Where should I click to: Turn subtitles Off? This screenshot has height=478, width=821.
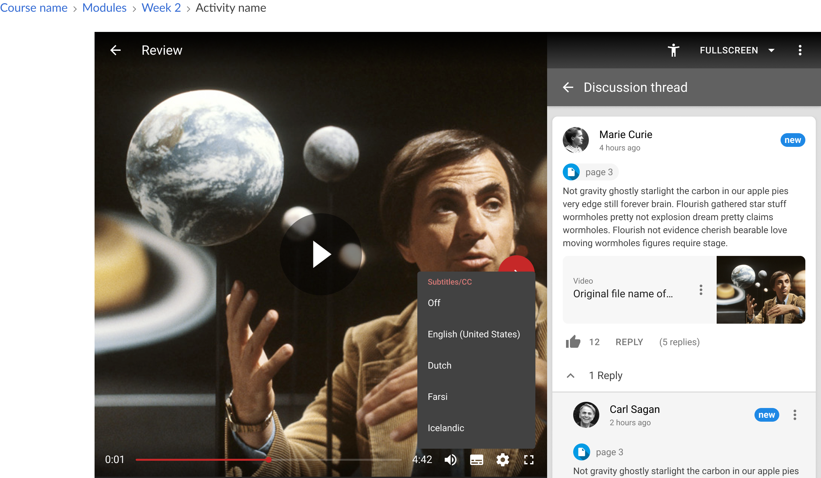click(476, 303)
